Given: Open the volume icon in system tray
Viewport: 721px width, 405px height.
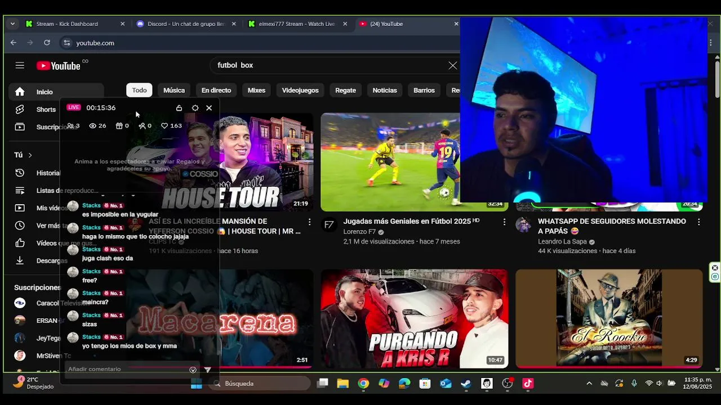Looking at the screenshot, I should tap(659, 384).
